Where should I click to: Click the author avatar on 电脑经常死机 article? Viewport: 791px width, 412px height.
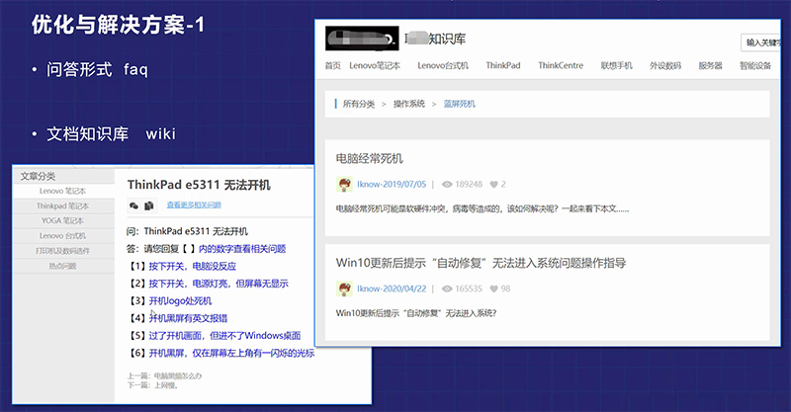click(344, 185)
